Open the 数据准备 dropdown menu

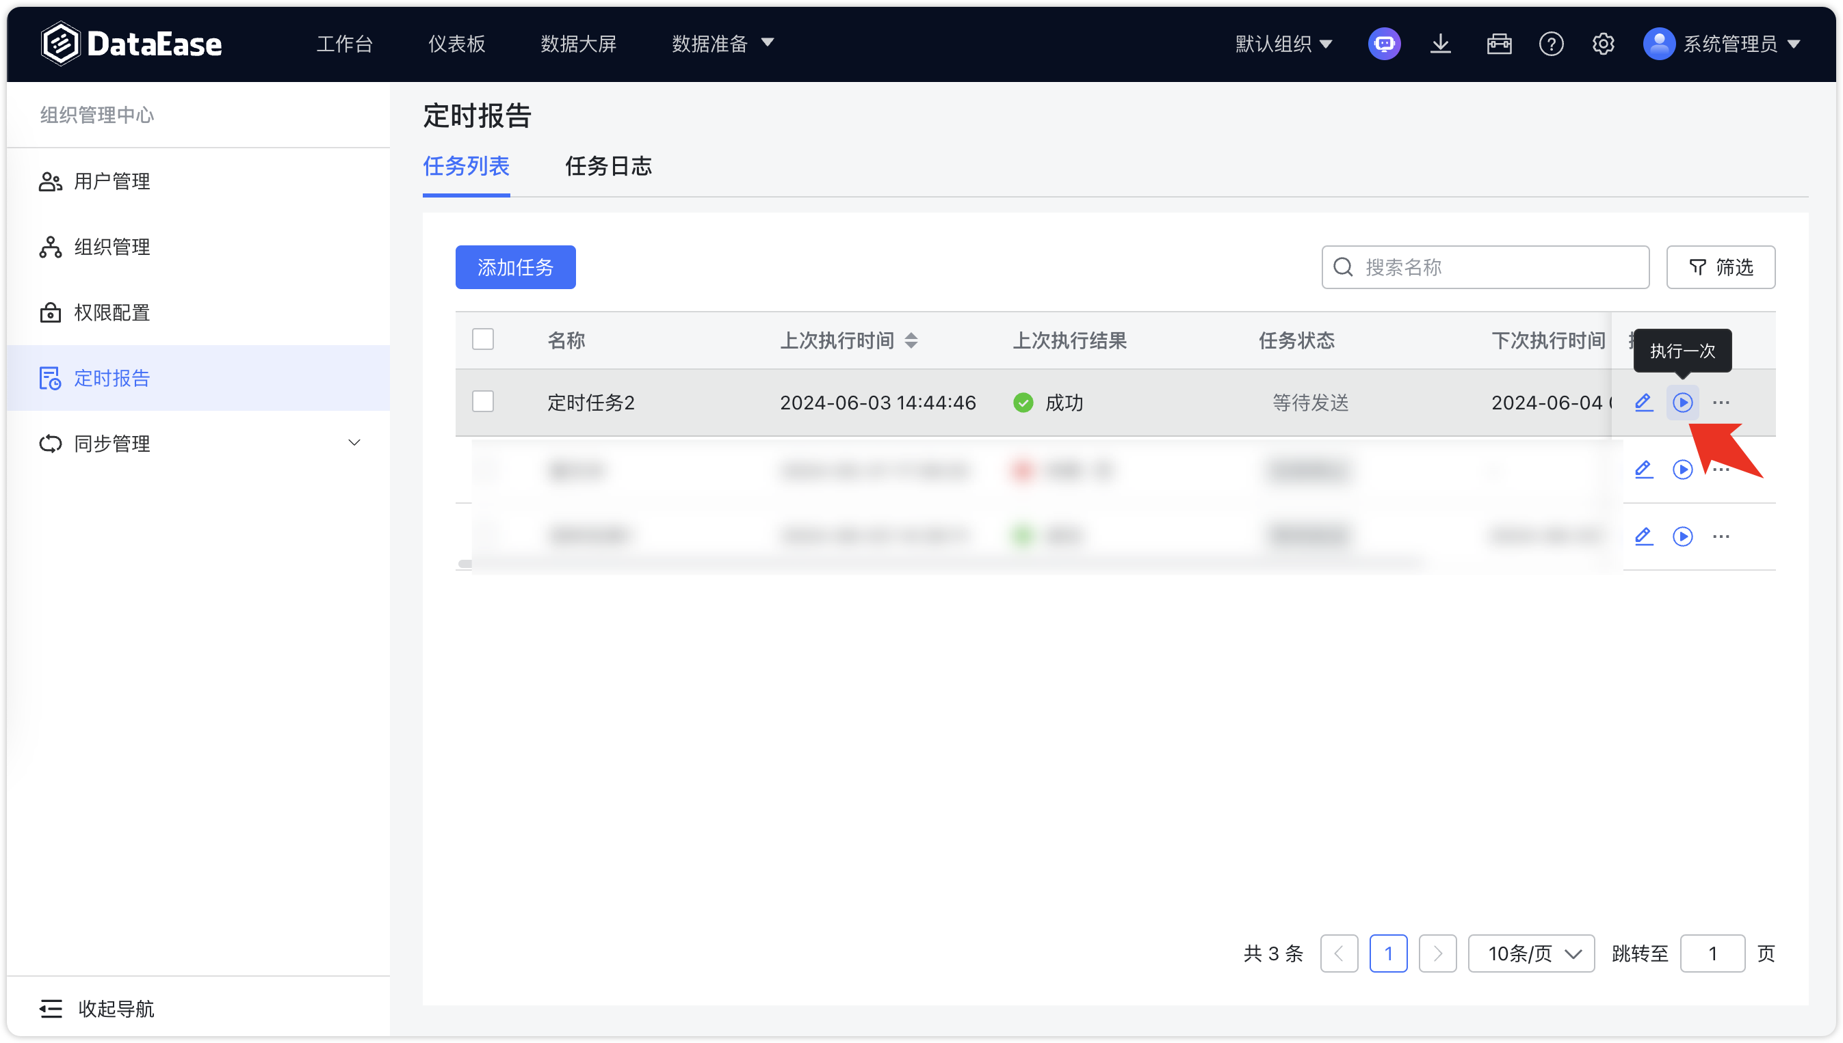click(722, 44)
